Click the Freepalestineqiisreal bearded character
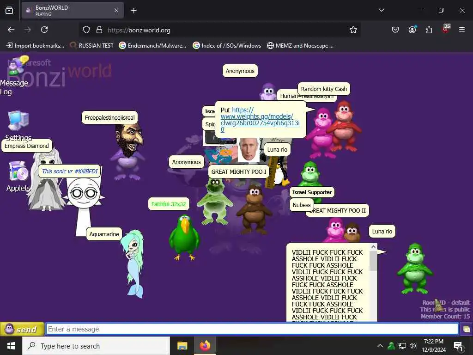Viewport: 473px width, 355px height. pos(128,151)
